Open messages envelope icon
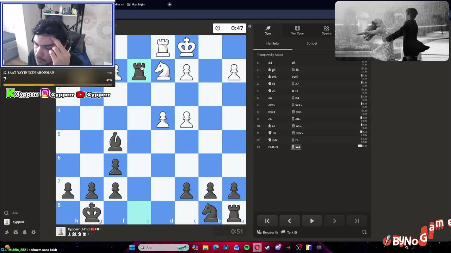This screenshot has width=451, height=253. point(16,232)
